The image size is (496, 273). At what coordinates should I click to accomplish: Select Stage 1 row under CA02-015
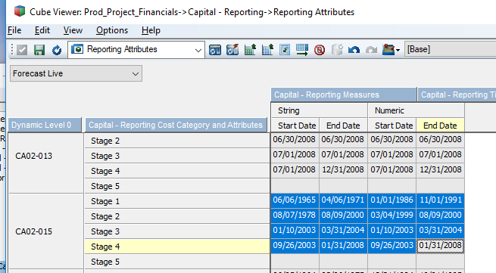(x=177, y=201)
